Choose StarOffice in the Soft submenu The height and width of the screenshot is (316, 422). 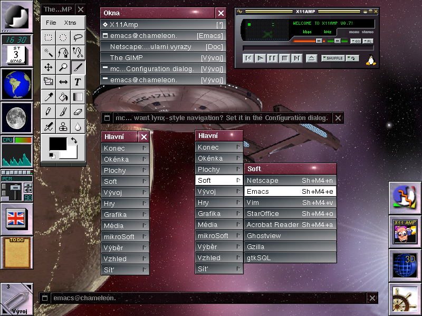[x=291, y=214]
